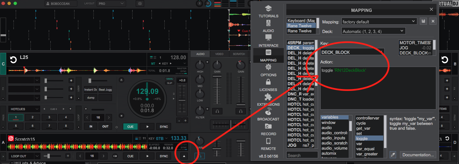Save the mapping with floppy disk icon
Screen dimensions: 459x164
tap(423, 21)
